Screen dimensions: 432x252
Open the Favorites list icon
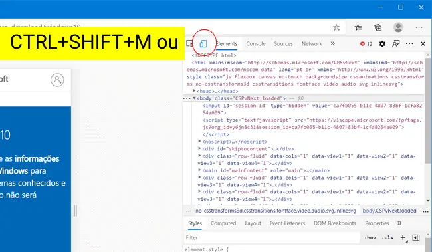point(358,27)
